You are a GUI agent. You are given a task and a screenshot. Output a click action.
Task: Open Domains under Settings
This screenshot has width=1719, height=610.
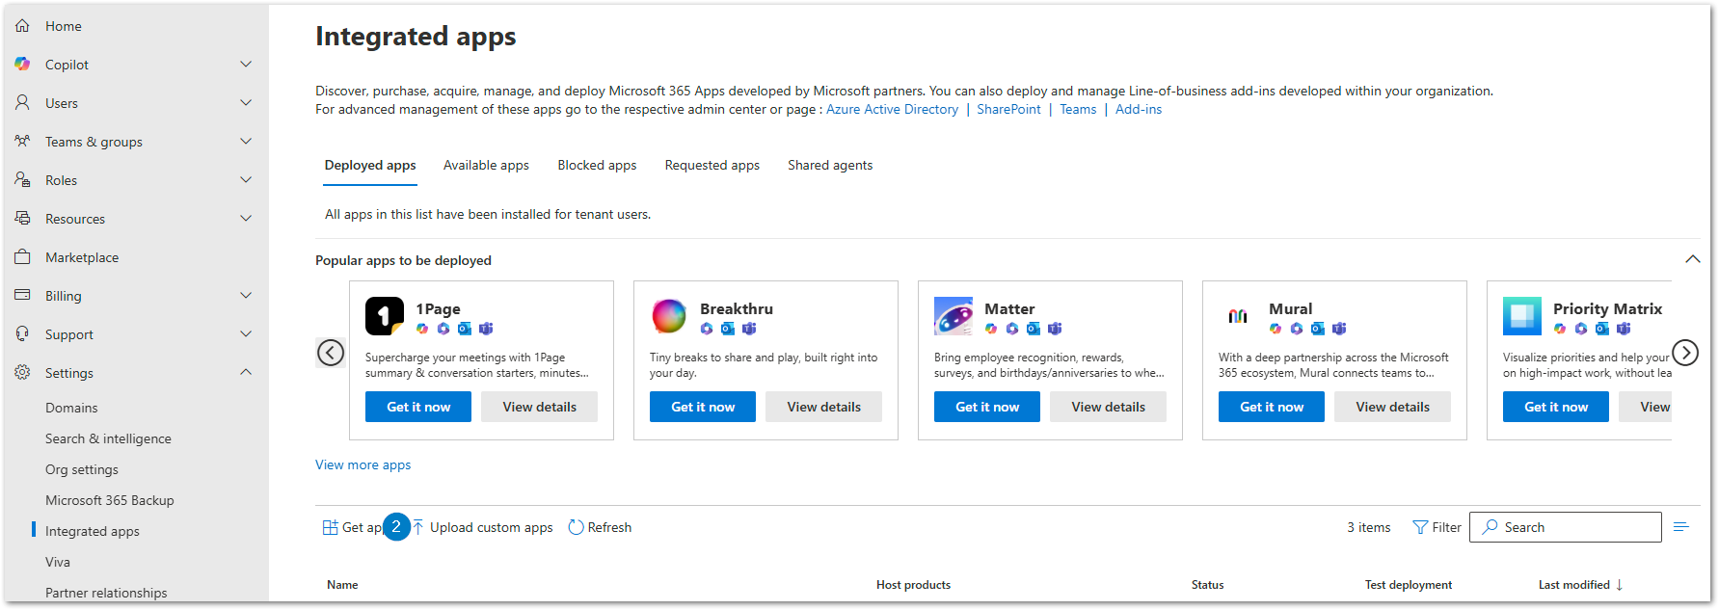[71, 408]
